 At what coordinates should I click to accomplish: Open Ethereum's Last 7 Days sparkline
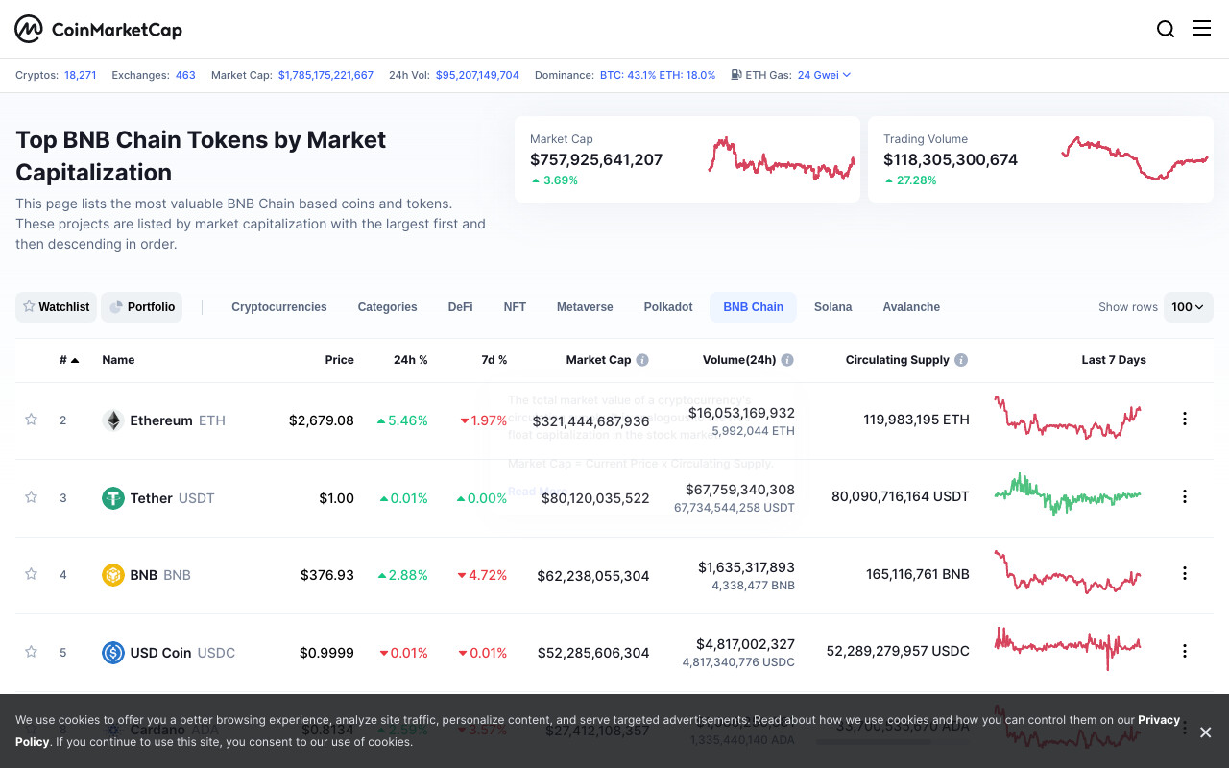[1068, 418]
